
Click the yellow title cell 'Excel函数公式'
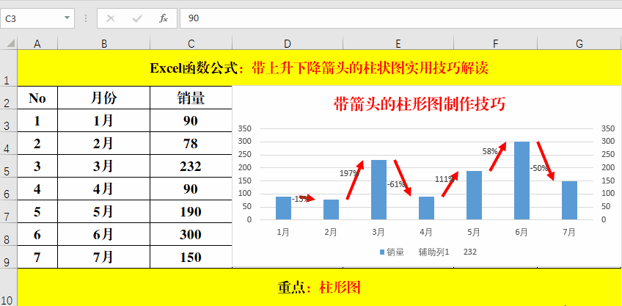click(319, 68)
